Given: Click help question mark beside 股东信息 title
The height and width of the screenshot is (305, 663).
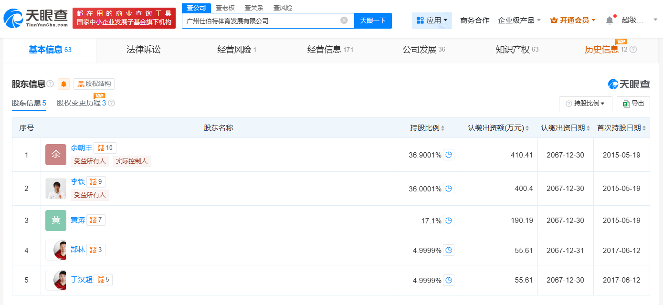Looking at the screenshot, I should 51,84.
